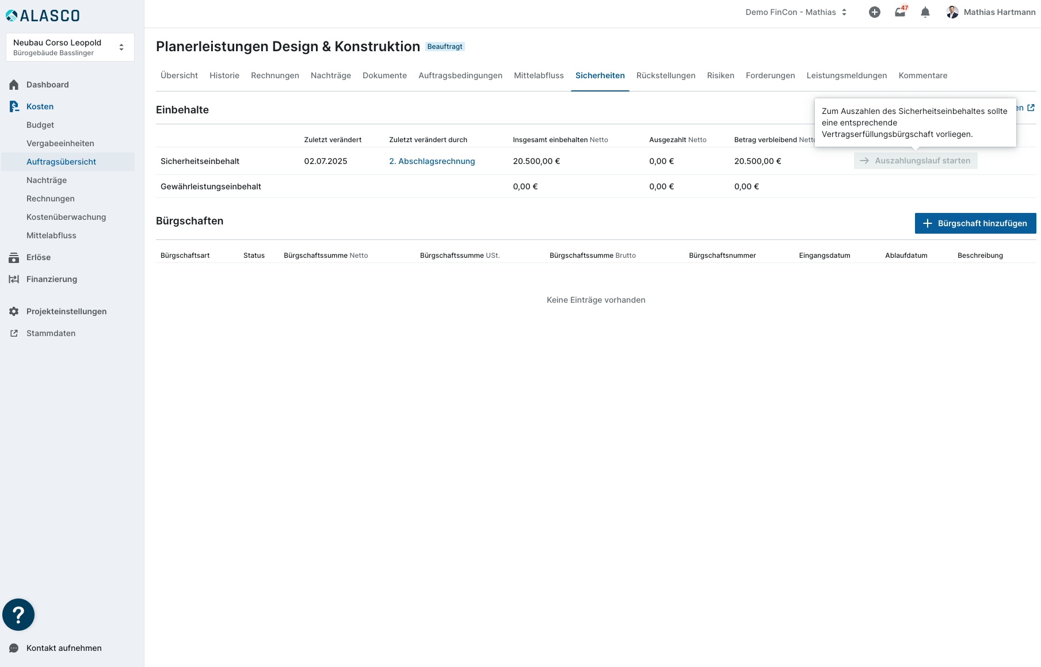Click the Projekteinstellungen gear icon
1041x667 pixels.
pyautogui.click(x=14, y=311)
